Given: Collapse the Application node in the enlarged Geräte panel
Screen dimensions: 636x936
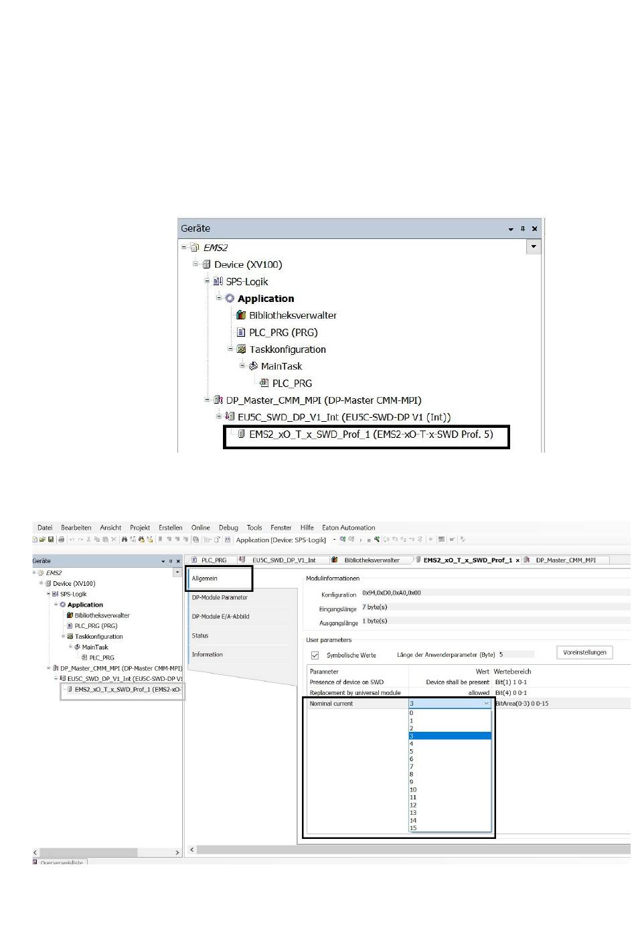Looking at the screenshot, I should pos(219,298).
